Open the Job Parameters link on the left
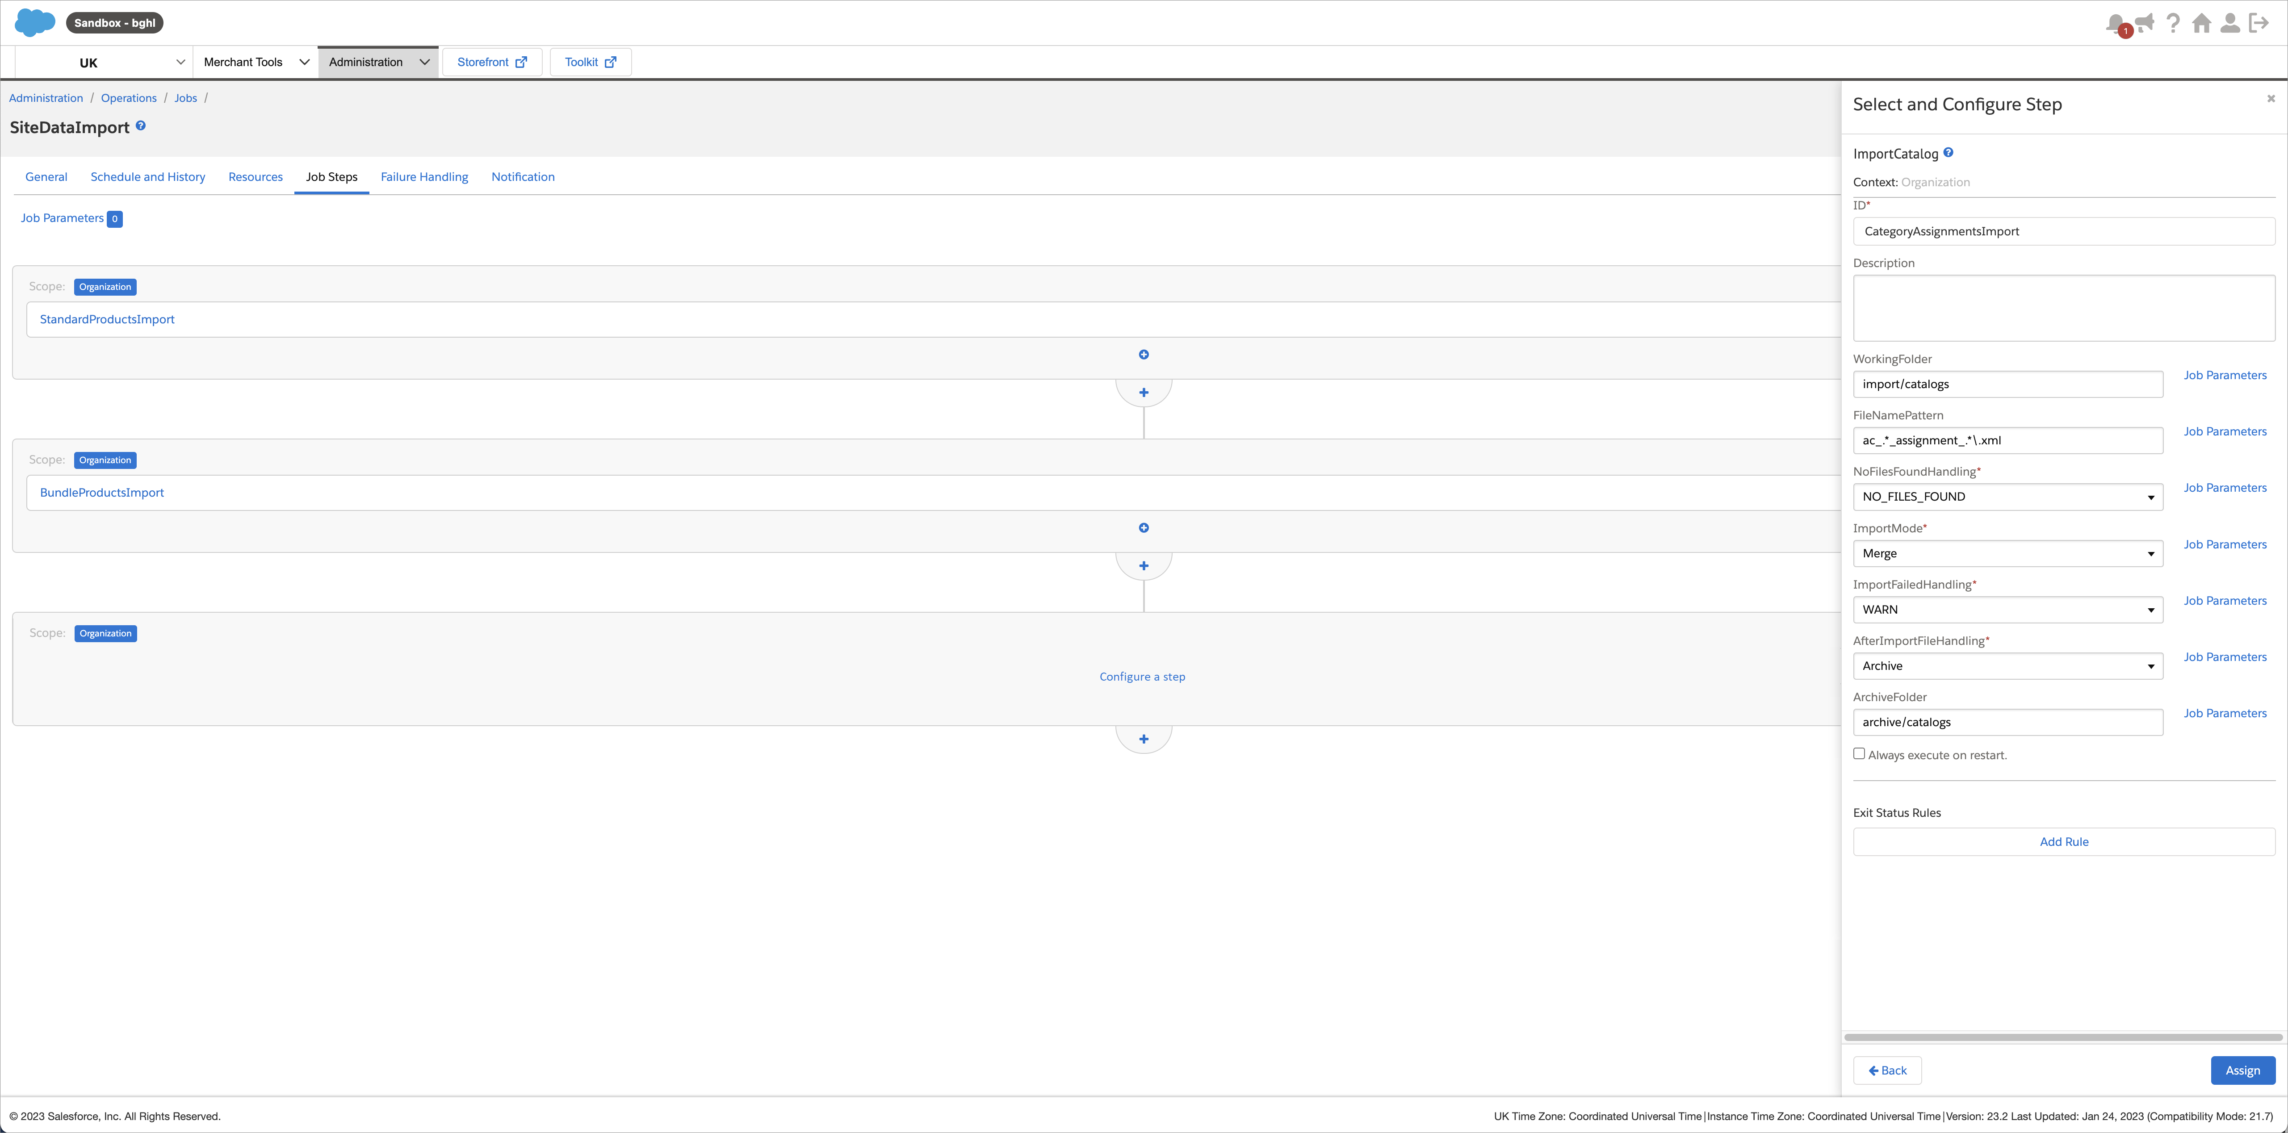Screen dimensions: 2288x1133 click(x=62, y=218)
